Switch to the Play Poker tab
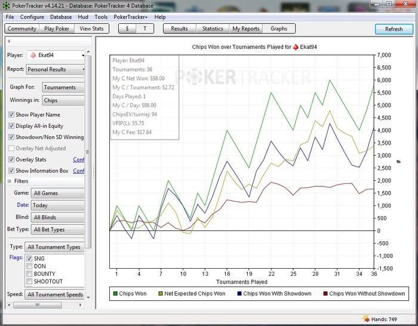 coord(57,29)
